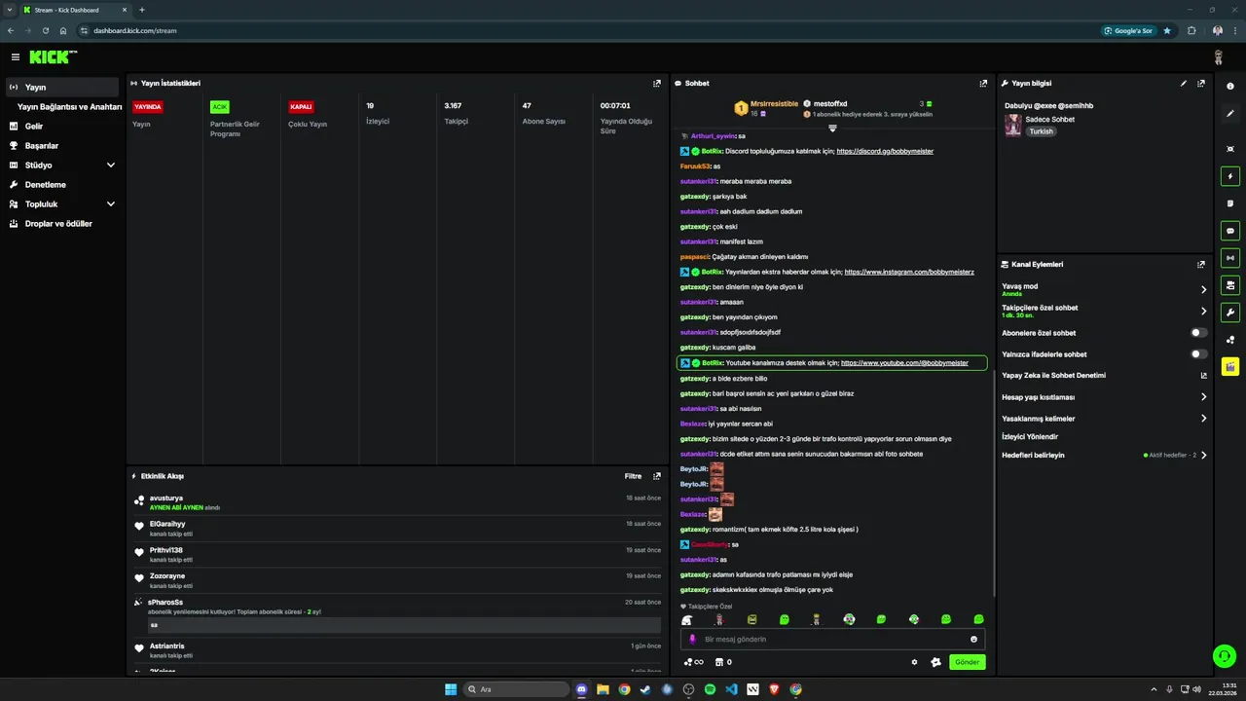Open Yayın in the left sidebar
The image size is (1246, 701).
pos(62,87)
